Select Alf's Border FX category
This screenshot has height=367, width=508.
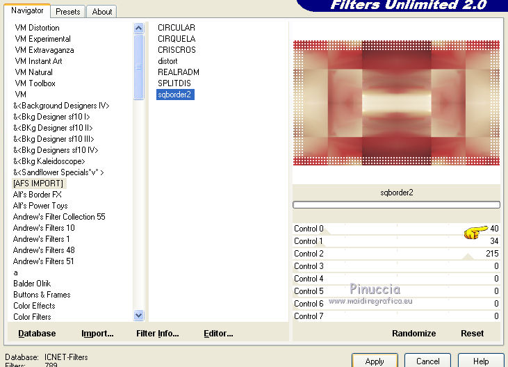(x=38, y=195)
